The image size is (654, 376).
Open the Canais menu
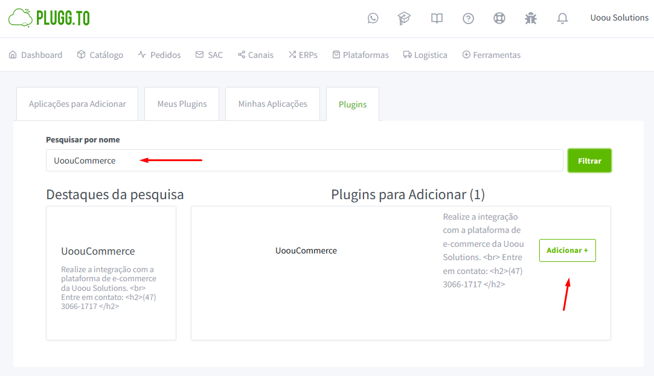point(255,54)
